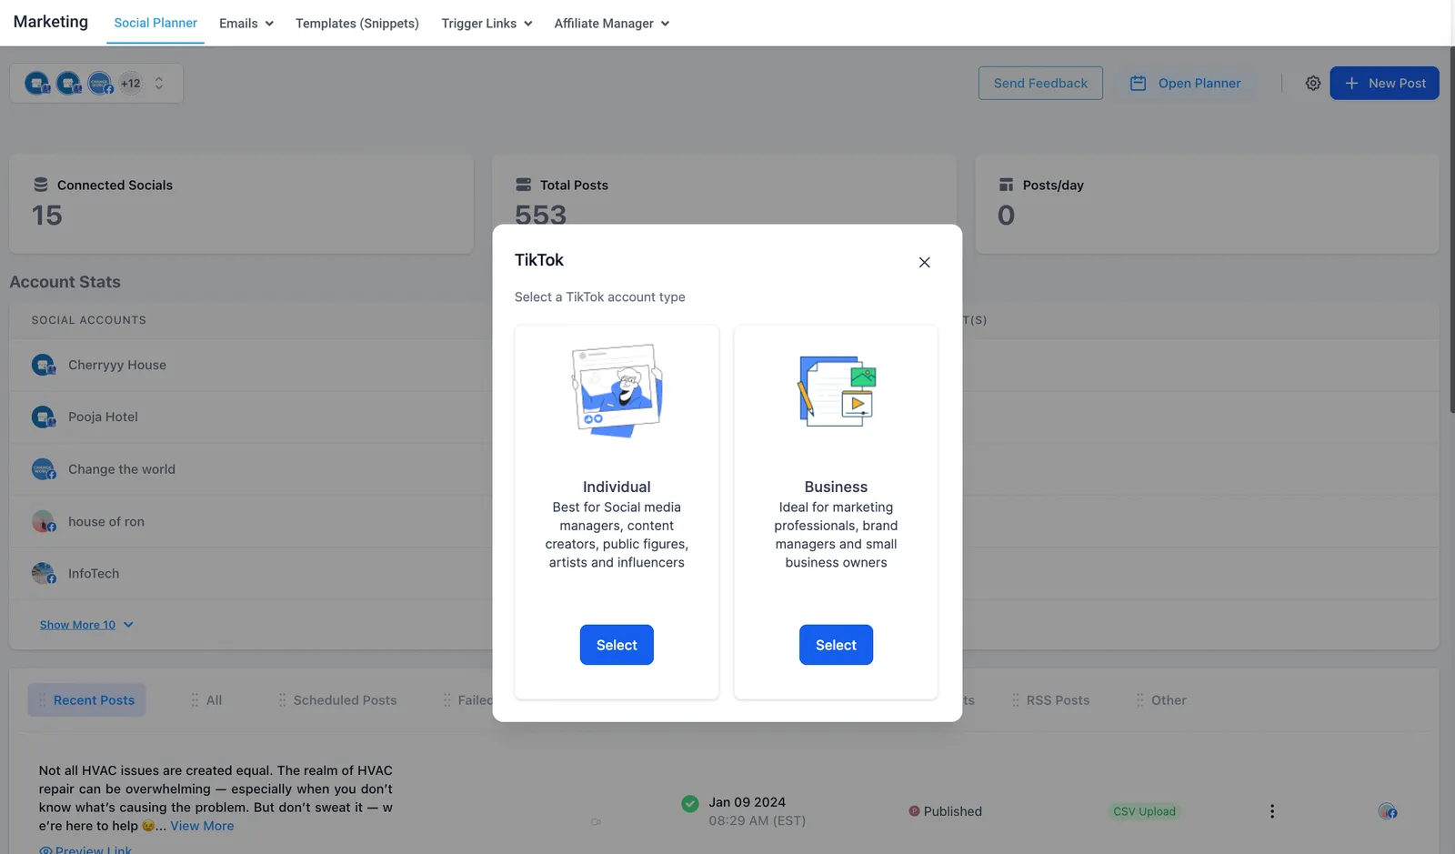Open the Trigger Links dropdown
The image size is (1455, 854).
[487, 24]
